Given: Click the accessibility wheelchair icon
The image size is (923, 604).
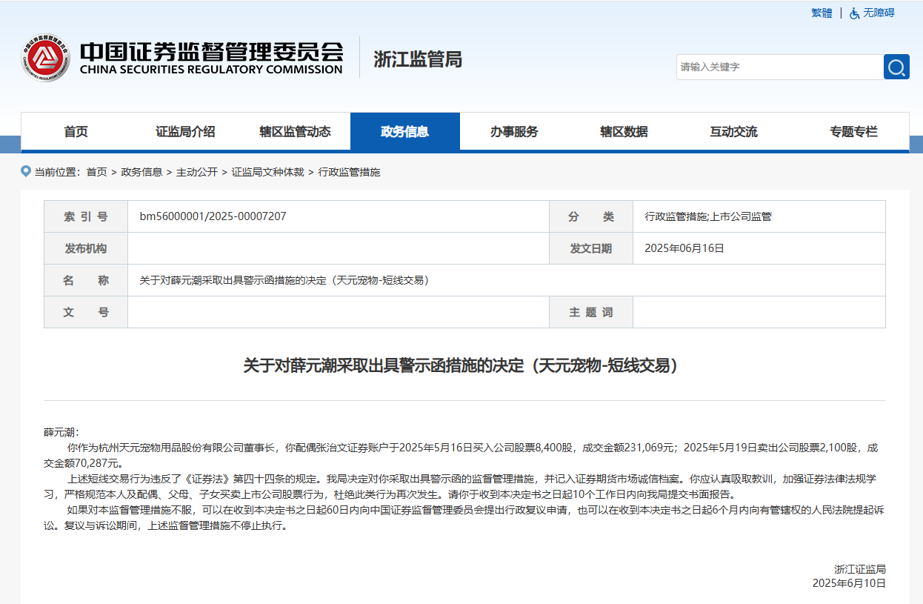Looking at the screenshot, I should 855,13.
